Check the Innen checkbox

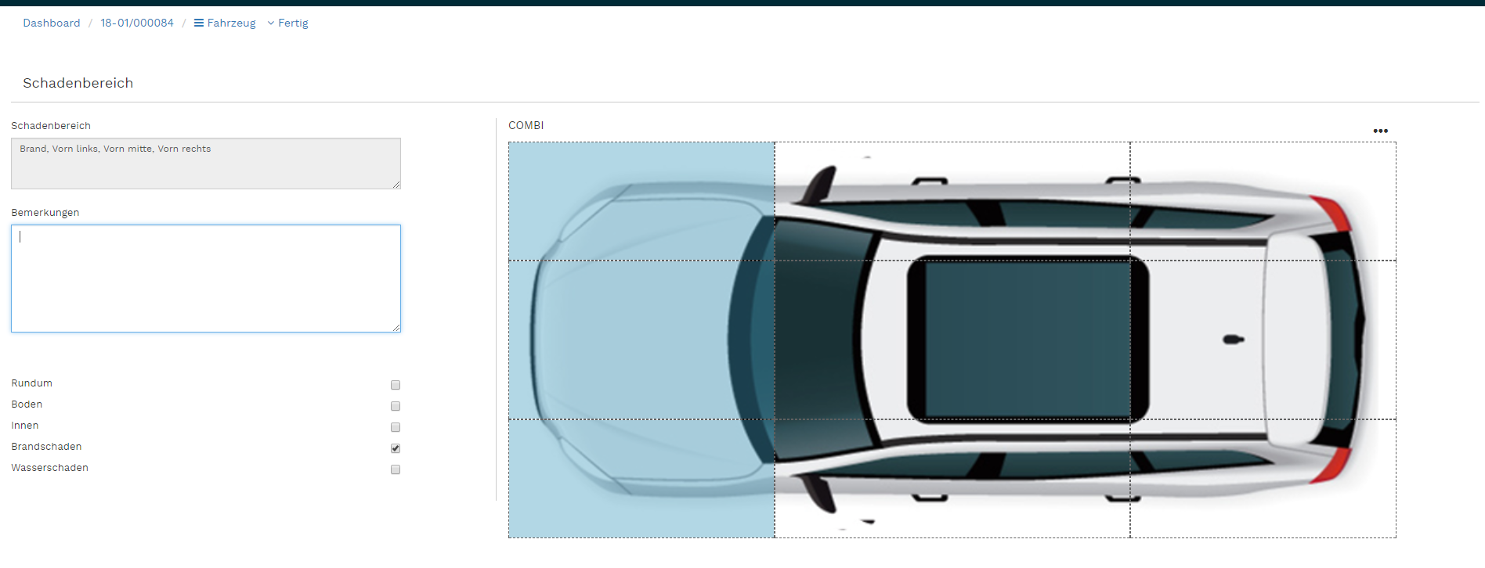[396, 427]
